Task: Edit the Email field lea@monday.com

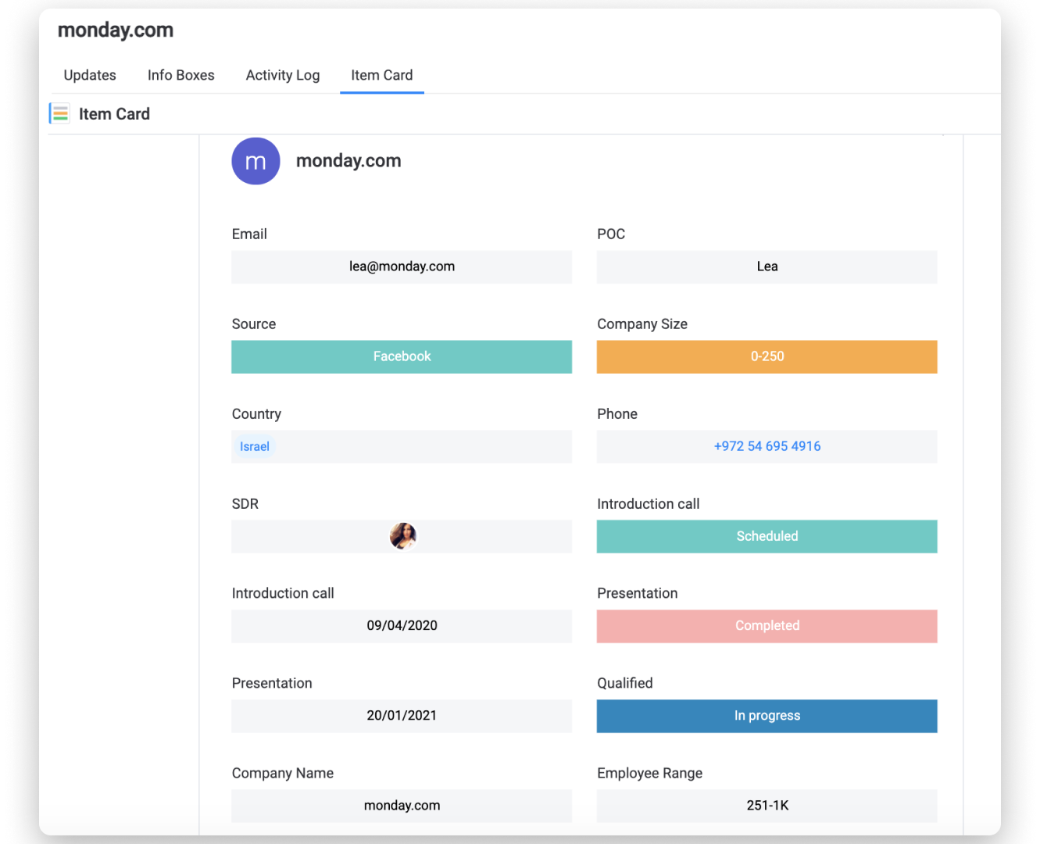Action: tap(402, 266)
